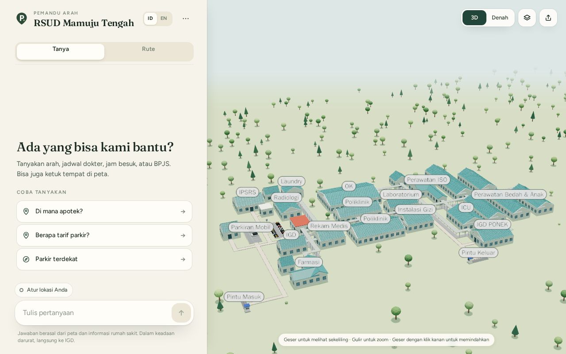Click the Pintu Masuk gate marker icon
Screen dimensions: 566x354
click(247, 307)
